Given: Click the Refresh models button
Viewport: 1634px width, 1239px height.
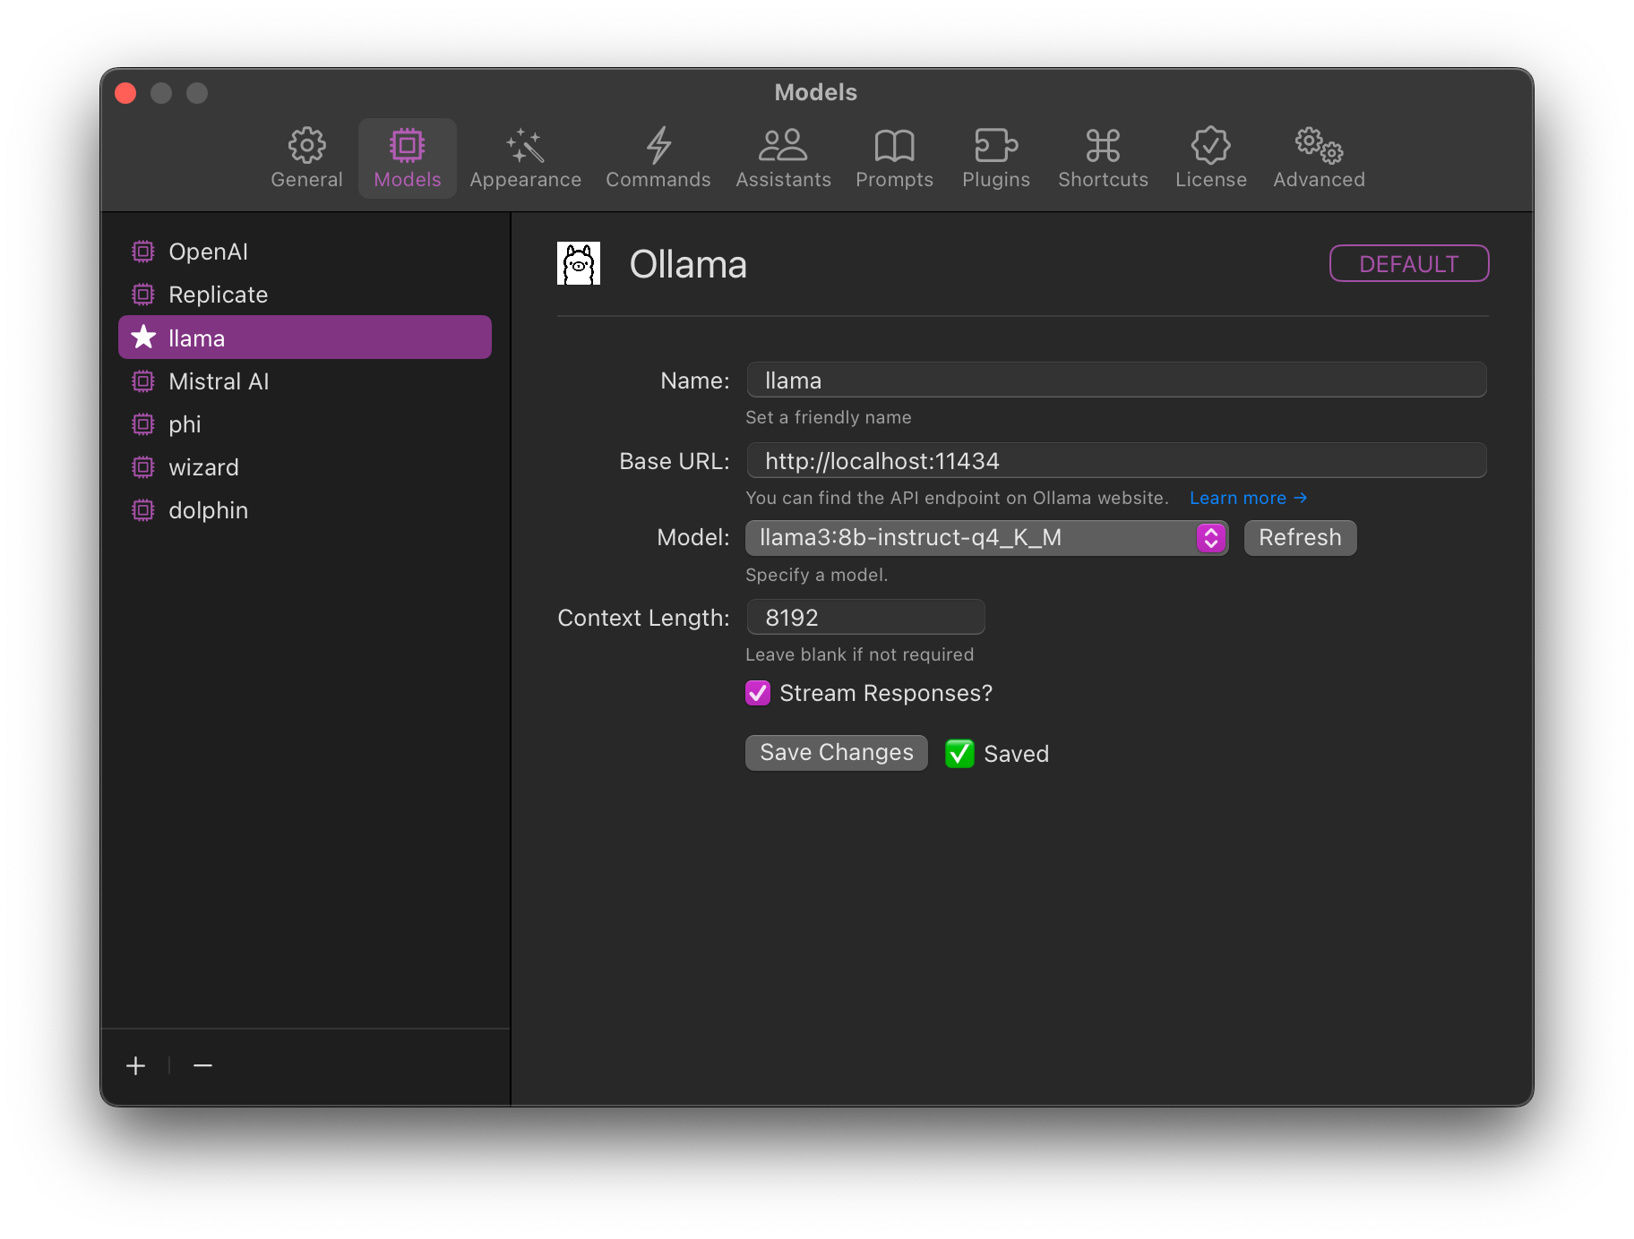Looking at the screenshot, I should (x=1300, y=538).
